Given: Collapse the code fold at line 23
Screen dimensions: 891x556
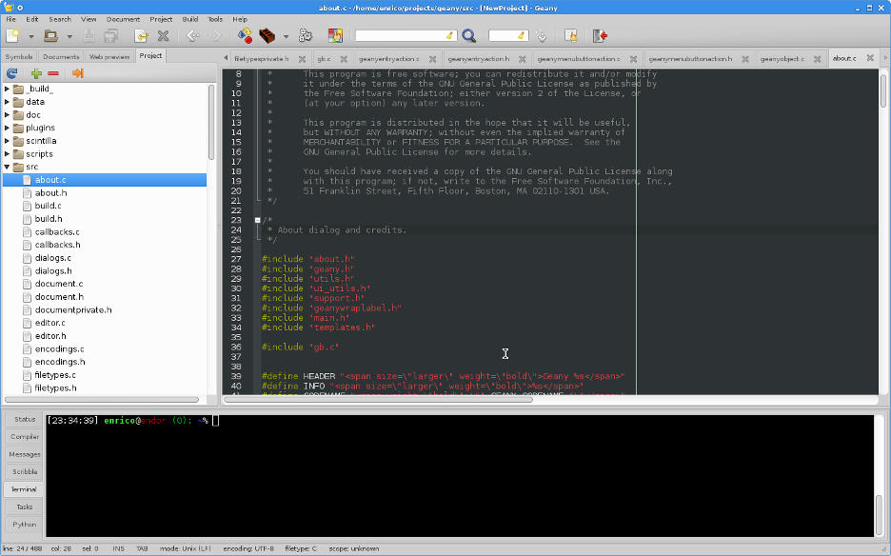Looking at the screenshot, I should [257, 221].
